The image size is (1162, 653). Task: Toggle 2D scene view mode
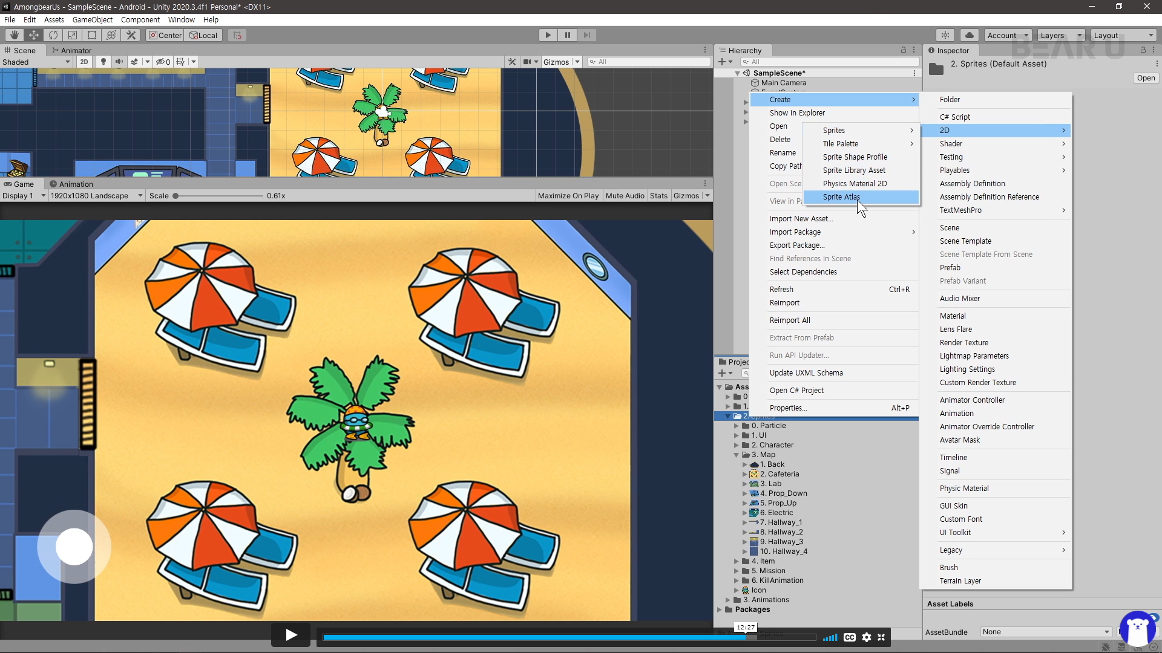(84, 62)
